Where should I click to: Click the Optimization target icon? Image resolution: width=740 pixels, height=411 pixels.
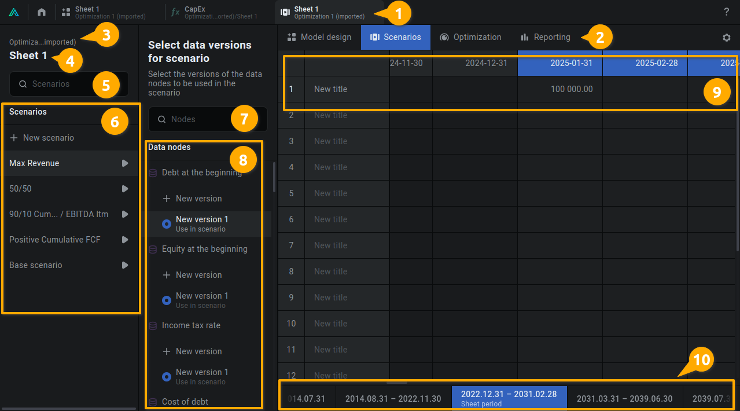[444, 36]
